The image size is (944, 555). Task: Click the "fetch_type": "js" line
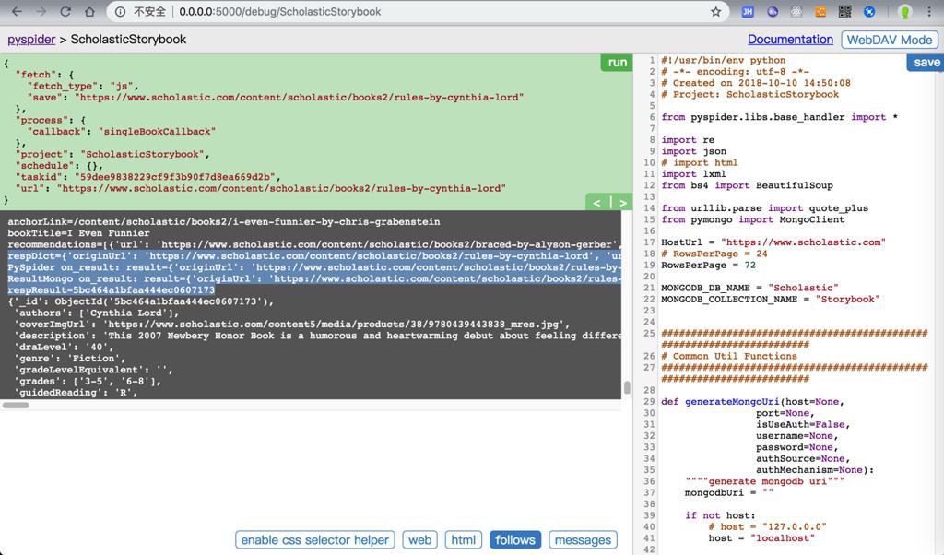(82, 86)
